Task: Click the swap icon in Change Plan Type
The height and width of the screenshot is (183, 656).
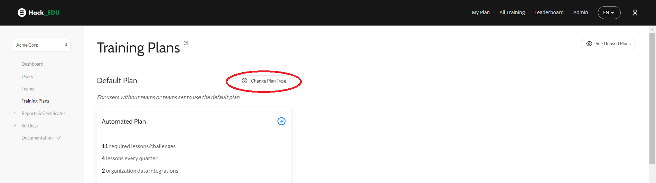Action: (x=244, y=81)
